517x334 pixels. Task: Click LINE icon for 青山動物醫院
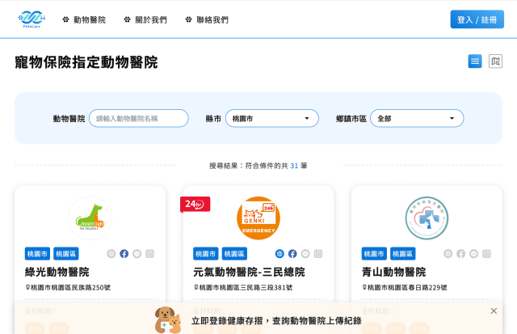473,253
